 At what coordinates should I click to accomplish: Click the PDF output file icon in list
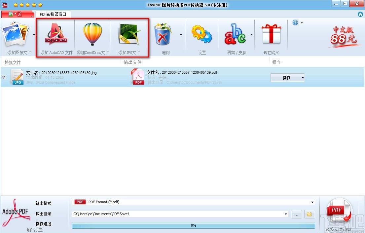(x=137, y=76)
